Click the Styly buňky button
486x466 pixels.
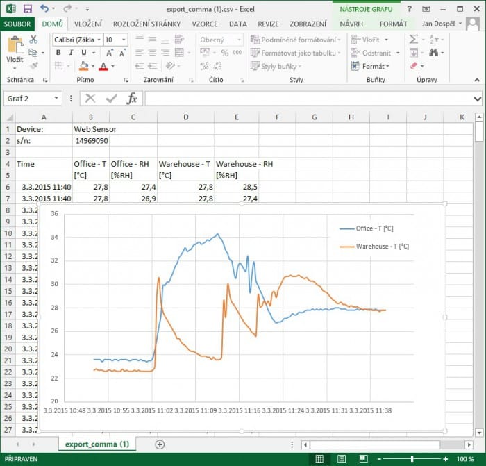tap(278, 66)
